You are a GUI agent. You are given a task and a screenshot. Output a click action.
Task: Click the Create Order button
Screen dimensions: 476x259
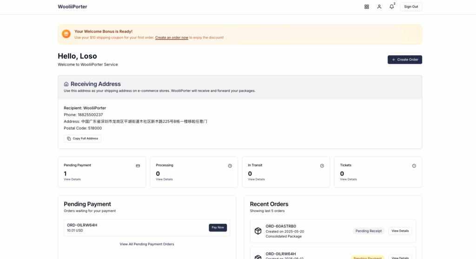click(405, 59)
